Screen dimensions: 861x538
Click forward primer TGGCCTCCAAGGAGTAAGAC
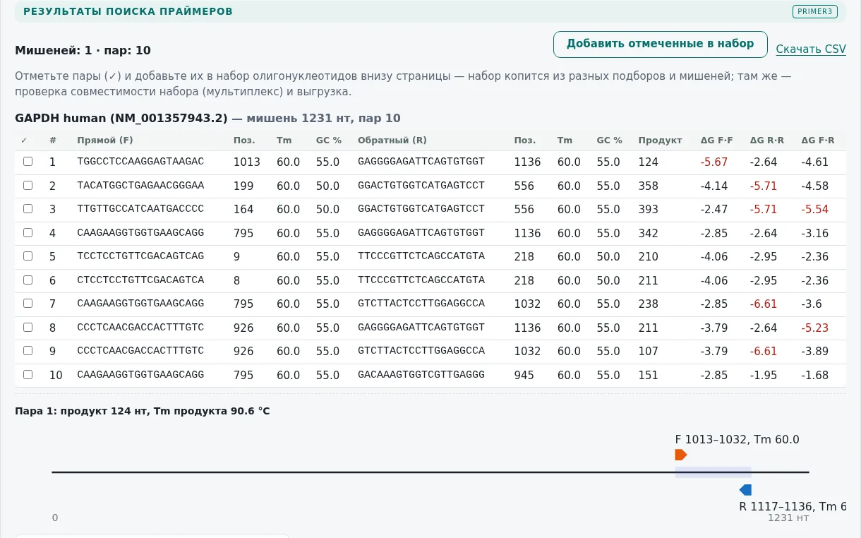pyautogui.click(x=140, y=162)
